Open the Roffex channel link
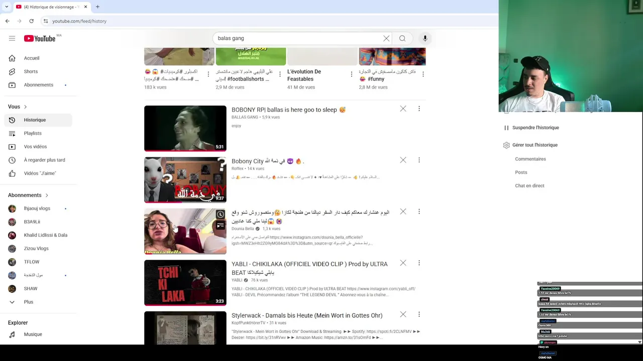The width and height of the screenshot is (643, 361). [x=238, y=168]
